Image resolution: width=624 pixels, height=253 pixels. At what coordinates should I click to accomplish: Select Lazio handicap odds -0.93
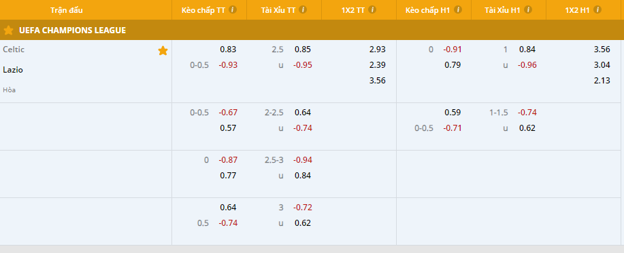228,65
